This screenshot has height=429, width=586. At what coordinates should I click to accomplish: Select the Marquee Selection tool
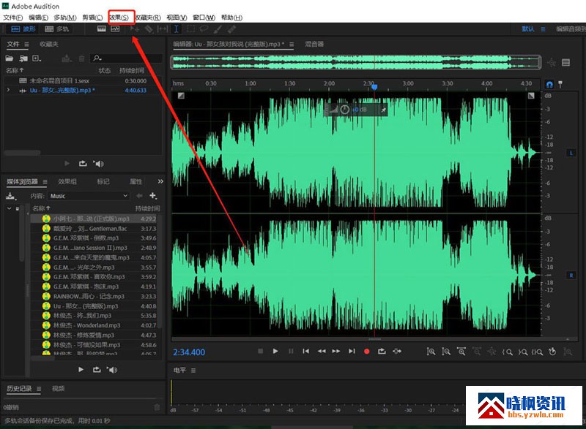190,29
